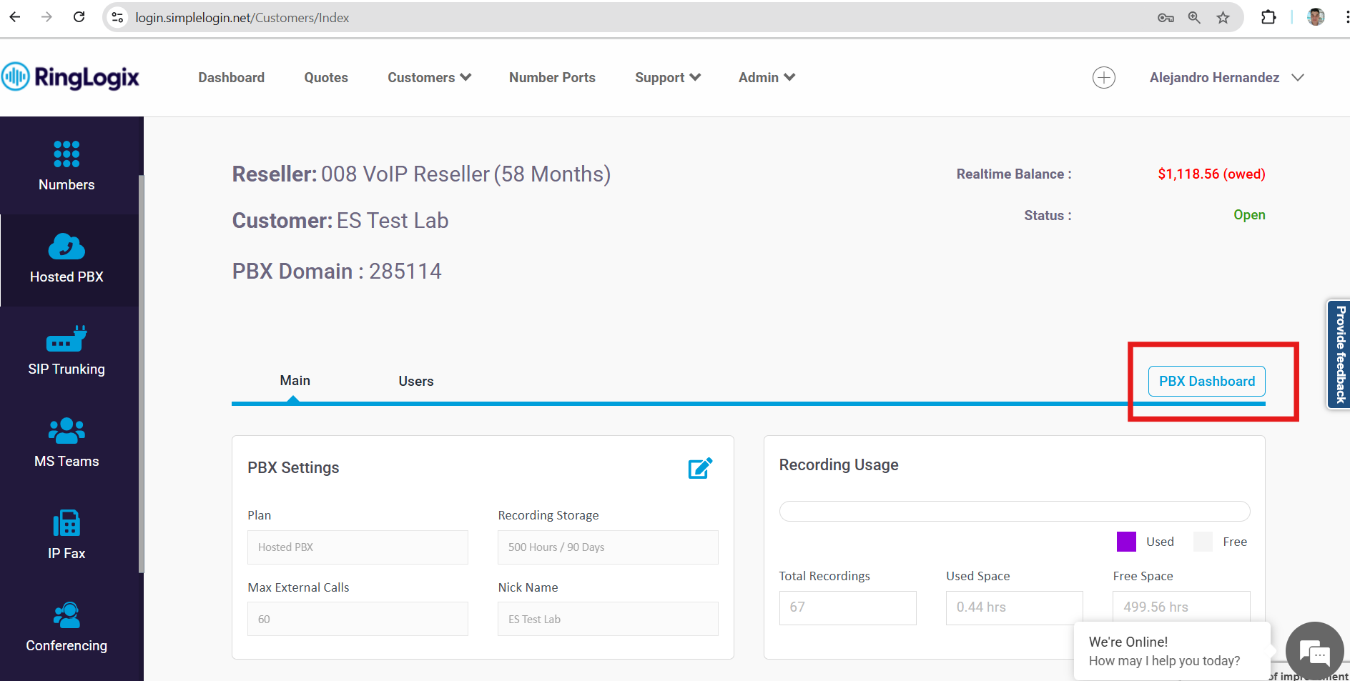Edit PBX Settings with the pencil icon
Image resolution: width=1350 pixels, height=681 pixels.
[700, 468]
